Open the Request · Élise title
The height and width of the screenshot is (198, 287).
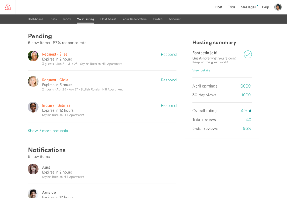55,54
